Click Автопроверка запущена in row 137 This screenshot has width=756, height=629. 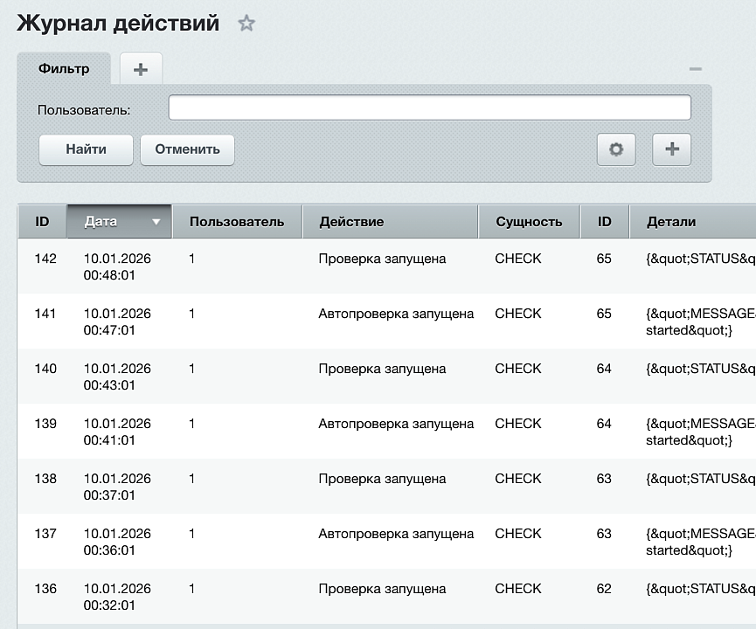[x=396, y=534]
